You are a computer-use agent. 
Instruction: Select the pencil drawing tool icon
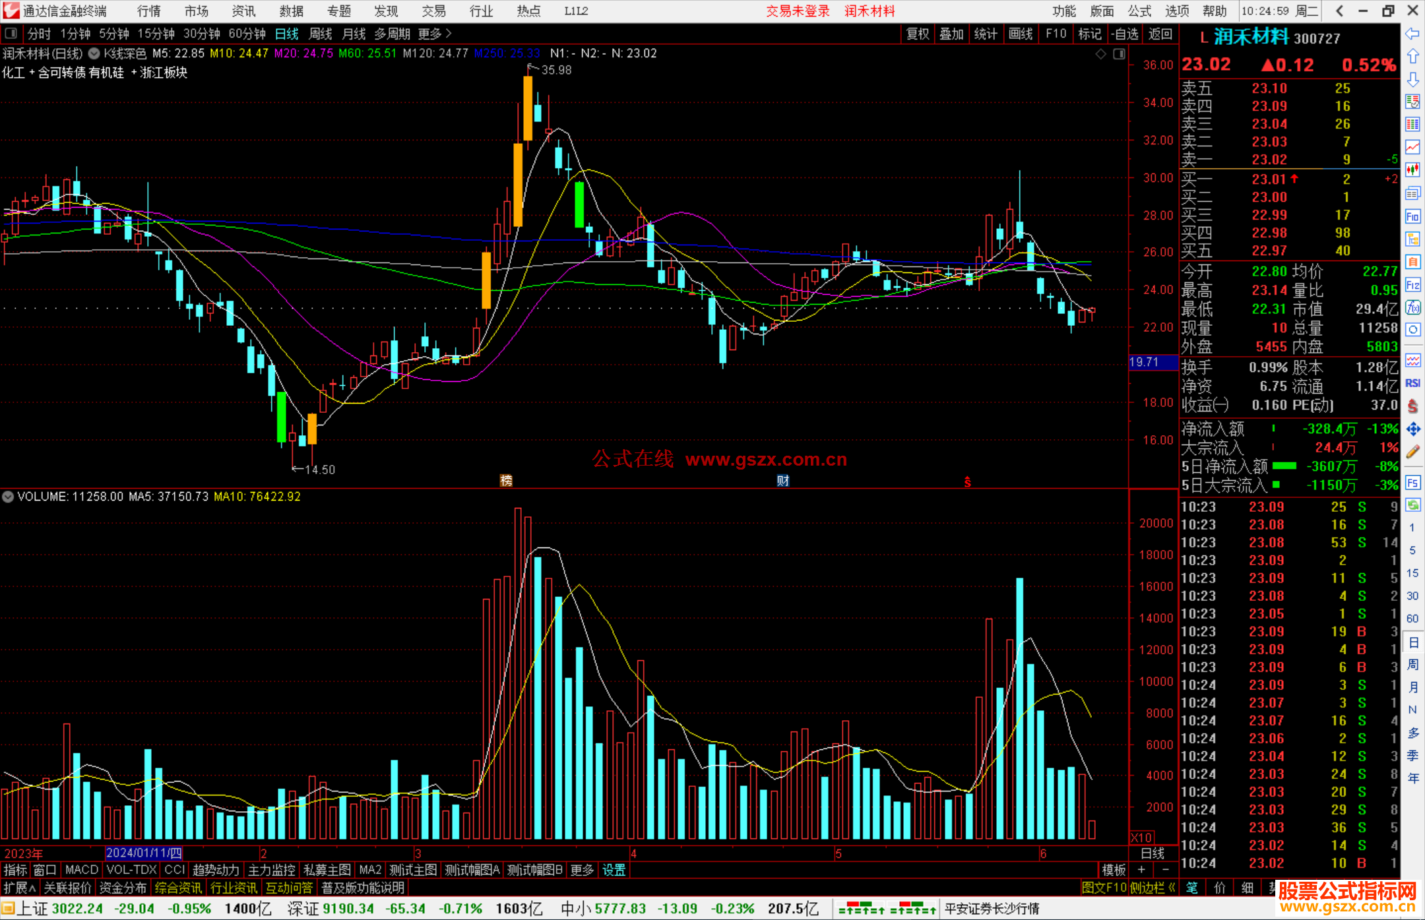pos(1412,452)
